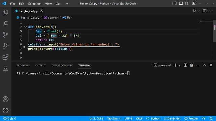
Task: Click Ln 3, Col 5 status item
Action: tap(96, 119)
